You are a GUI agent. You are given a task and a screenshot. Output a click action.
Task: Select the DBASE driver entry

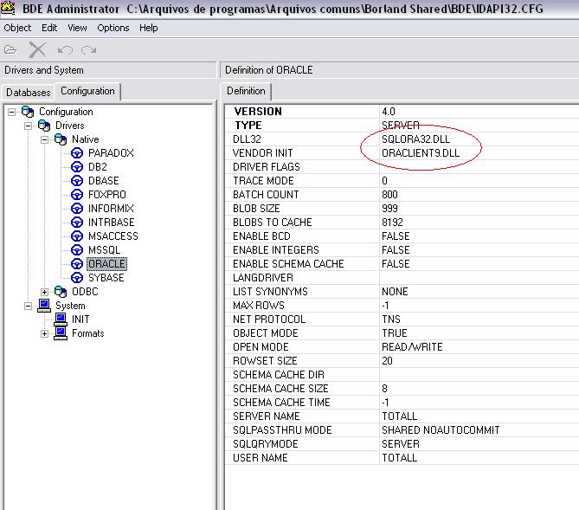pyautogui.click(x=104, y=181)
